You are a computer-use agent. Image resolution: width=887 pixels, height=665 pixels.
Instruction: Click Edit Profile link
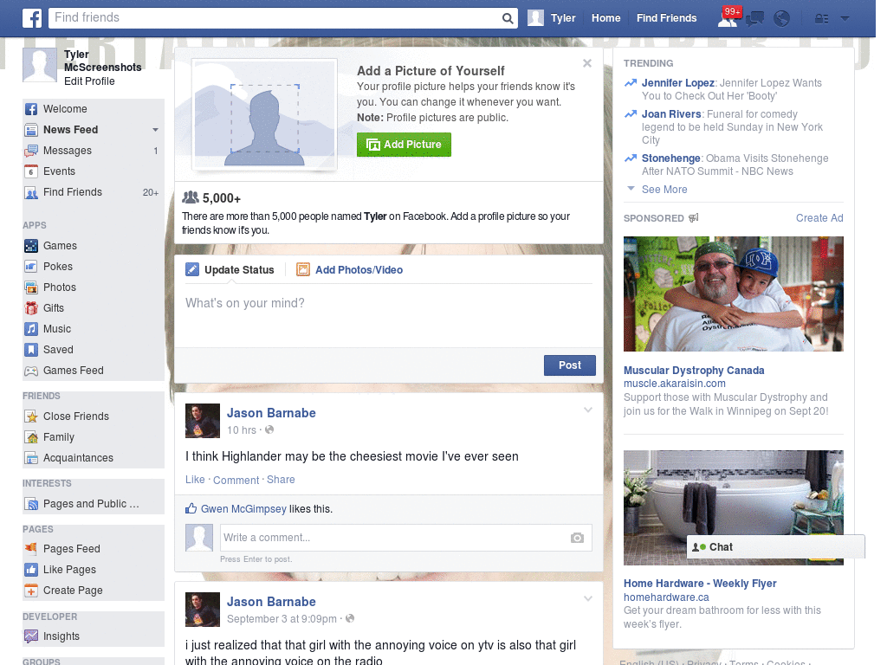tap(89, 81)
